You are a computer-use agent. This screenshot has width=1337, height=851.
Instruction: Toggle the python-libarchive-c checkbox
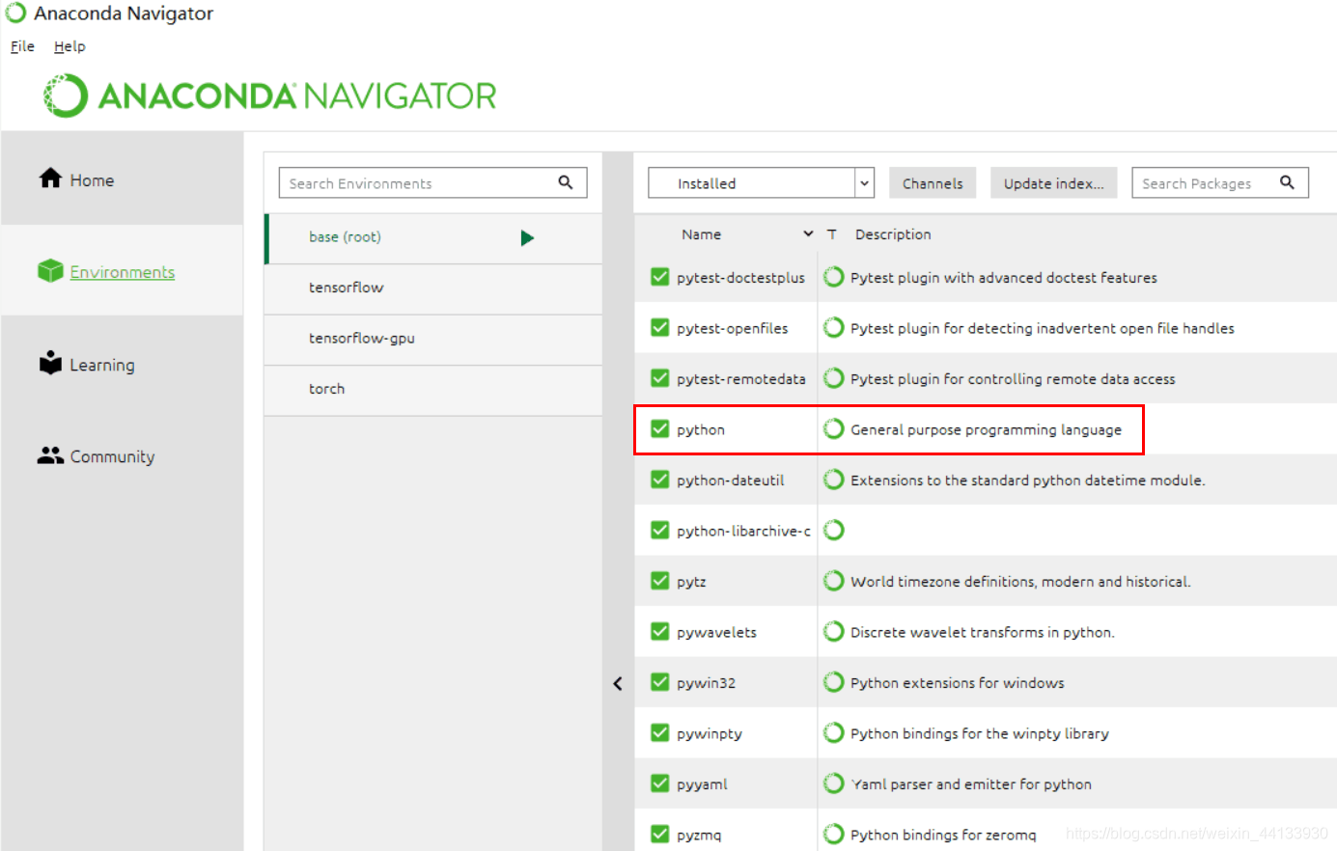[x=660, y=531]
